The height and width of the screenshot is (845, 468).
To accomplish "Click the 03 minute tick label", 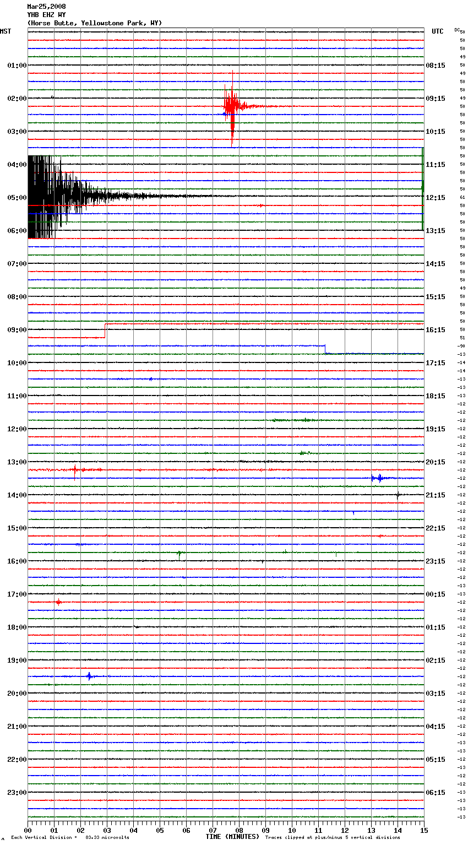I will [107, 830].
